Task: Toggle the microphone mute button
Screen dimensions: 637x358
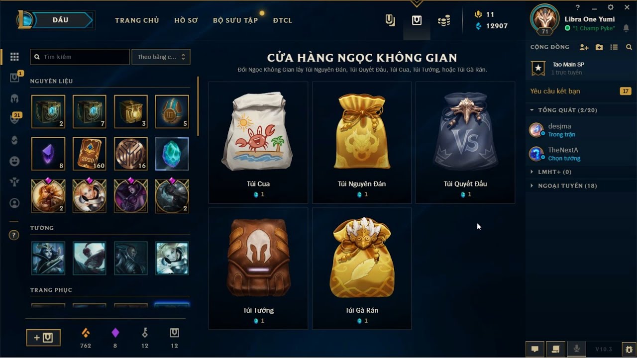Action: point(576,349)
